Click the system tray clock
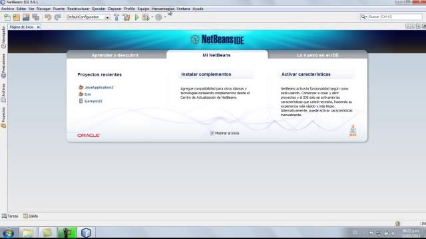This screenshot has height=239, width=426. click(x=411, y=233)
